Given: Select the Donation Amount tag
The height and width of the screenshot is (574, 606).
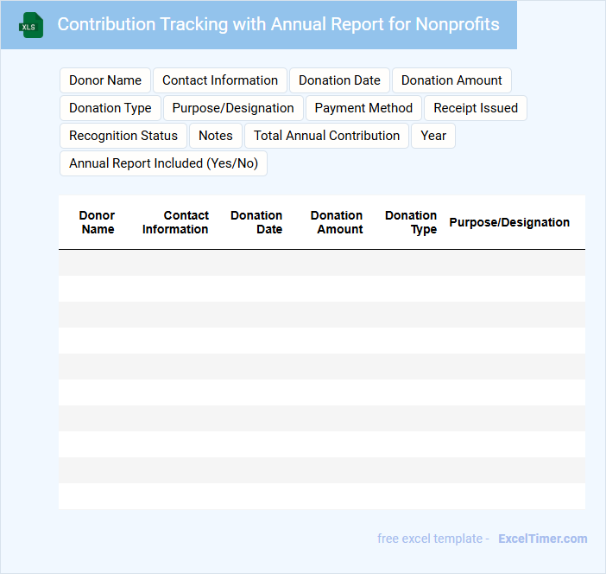Looking at the screenshot, I should (451, 80).
